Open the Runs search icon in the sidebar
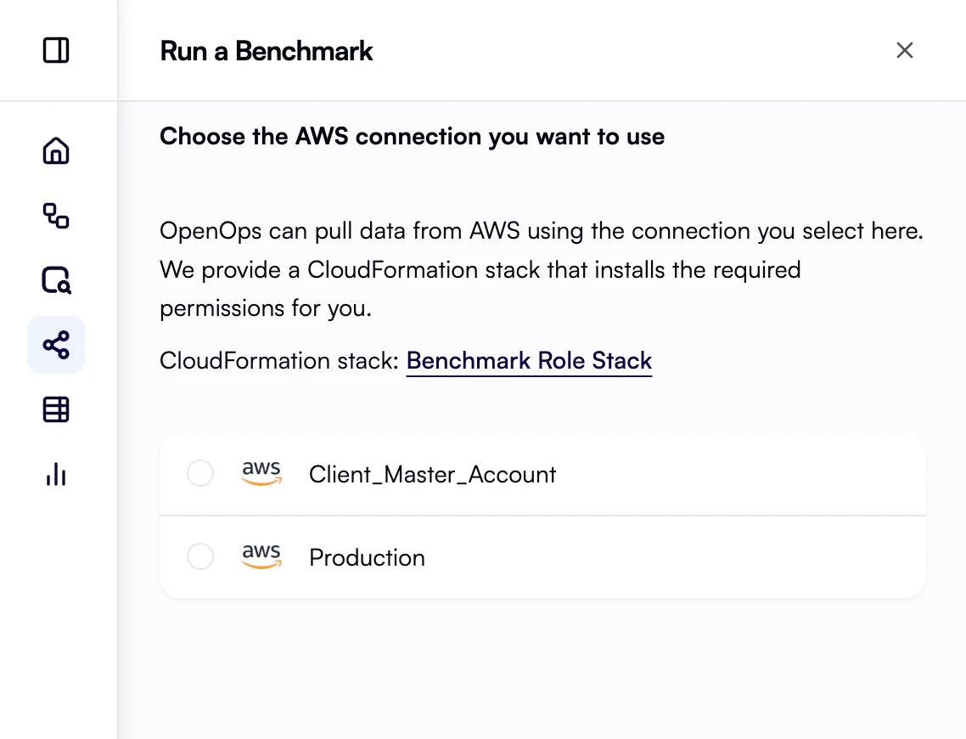 coord(56,280)
